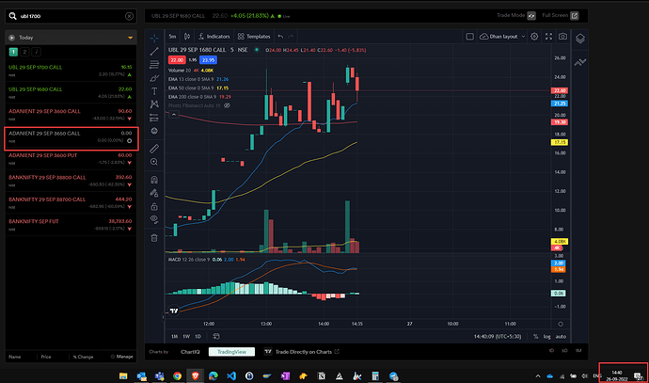Switch charts to ChartIQ
This screenshot has height=383, width=649.
click(x=190, y=352)
